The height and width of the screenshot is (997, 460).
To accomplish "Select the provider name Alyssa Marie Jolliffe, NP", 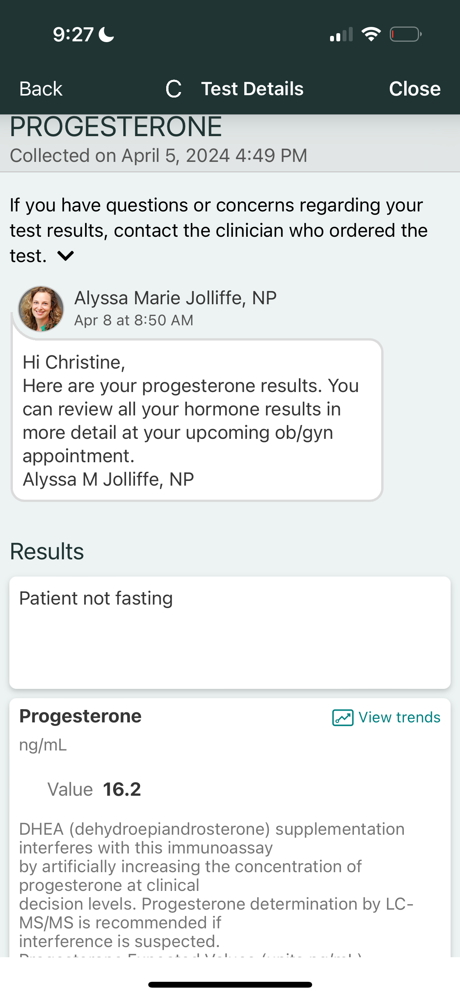I will pos(175,298).
